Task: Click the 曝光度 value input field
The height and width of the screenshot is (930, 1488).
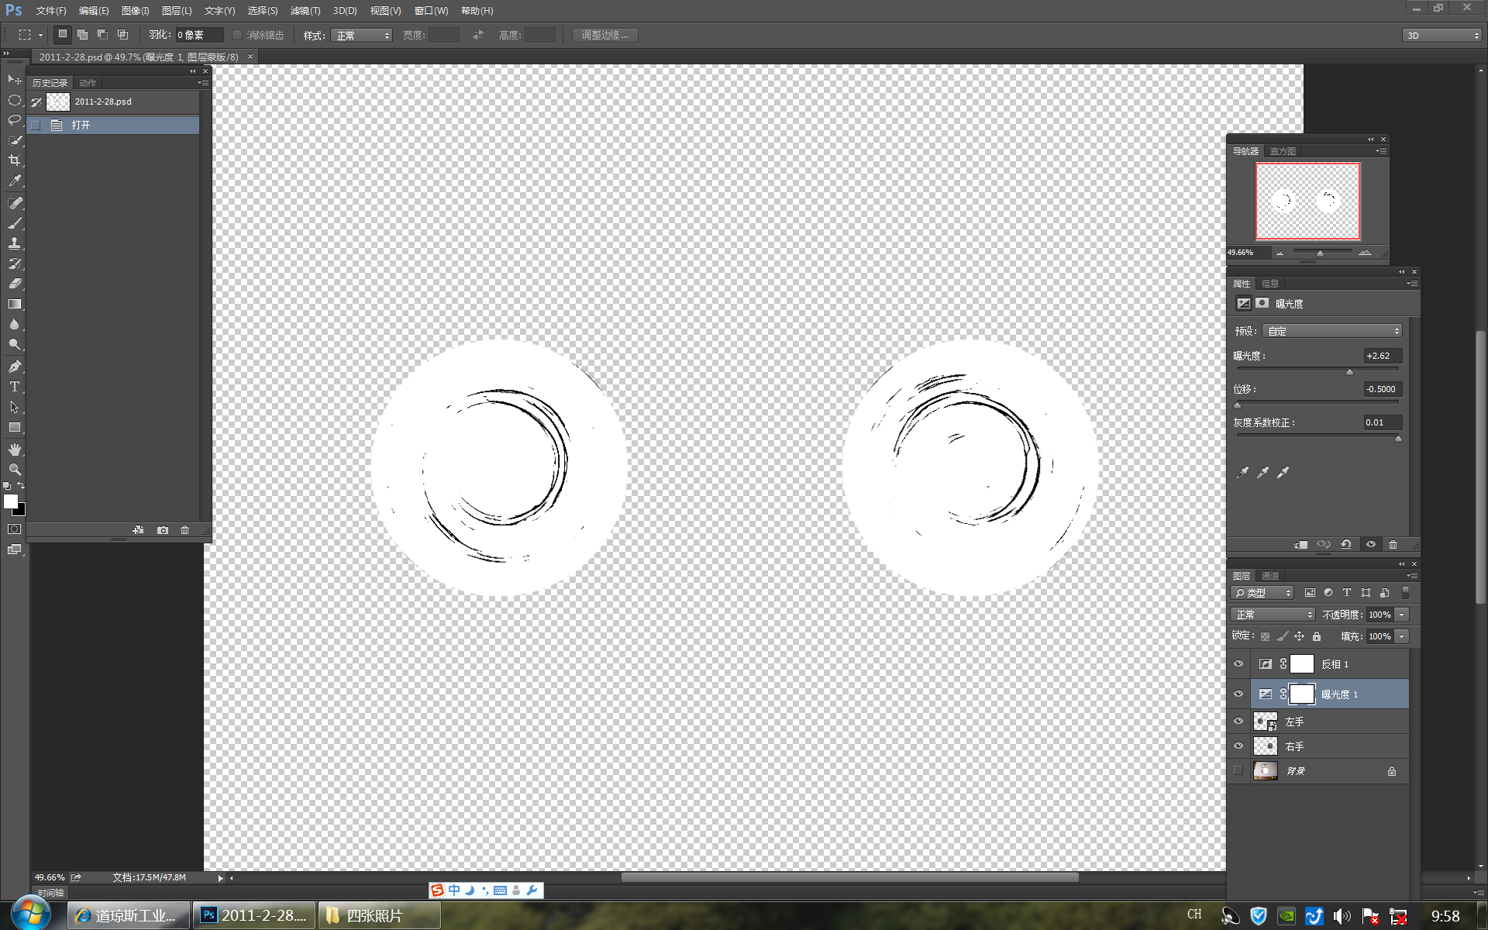Action: [x=1382, y=356]
